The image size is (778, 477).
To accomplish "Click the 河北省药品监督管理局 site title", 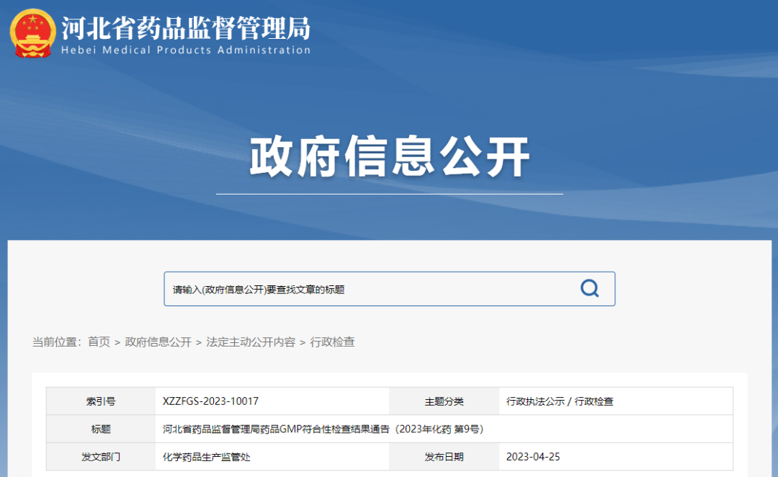I will [186, 27].
